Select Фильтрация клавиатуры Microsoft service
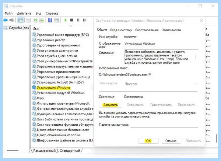This screenshot has height=161, width=221. [x=63, y=103]
